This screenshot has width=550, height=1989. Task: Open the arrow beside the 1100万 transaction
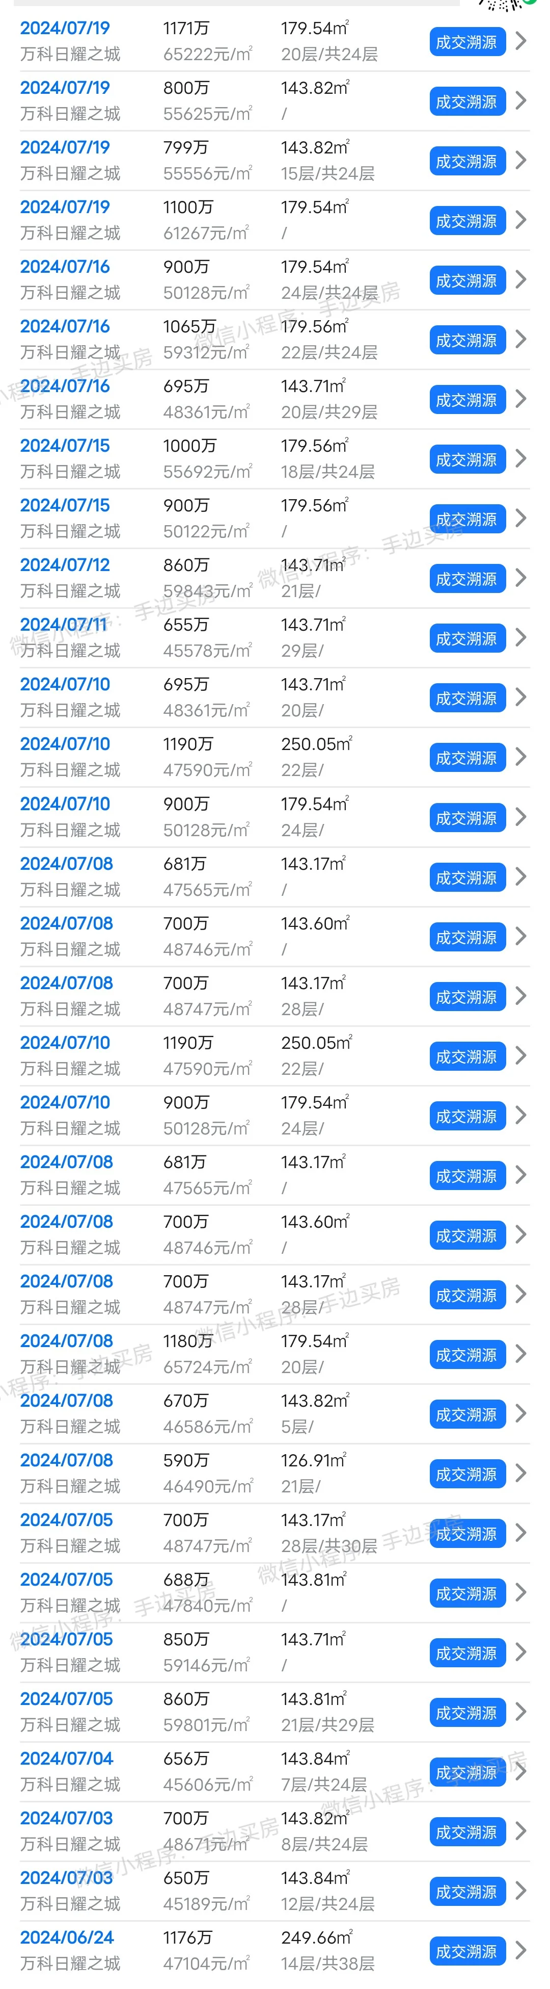pos(520,220)
